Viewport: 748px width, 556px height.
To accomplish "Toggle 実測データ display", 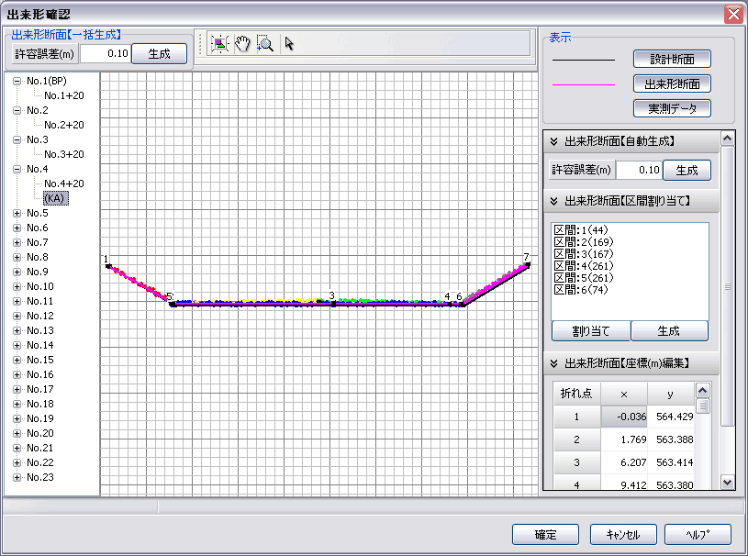I will point(672,108).
